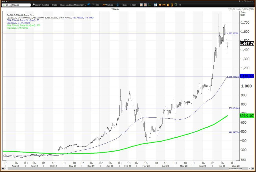Click the Search button
Image resolution: width=256 pixels, height=172 pixels.
click(36, 5)
